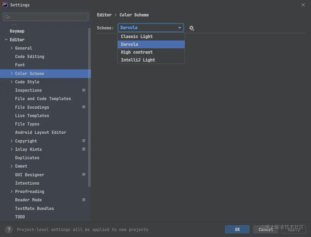Click the Editor breadcrumb link

104,15
